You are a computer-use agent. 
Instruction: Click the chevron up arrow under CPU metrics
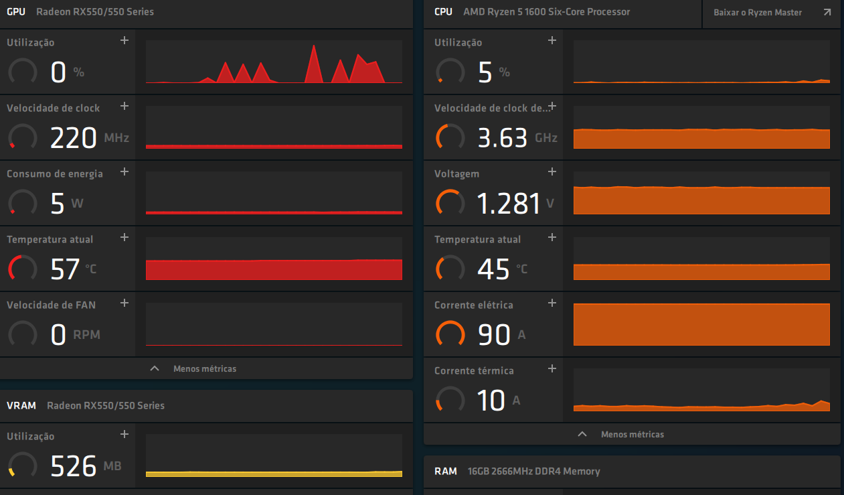click(x=582, y=434)
